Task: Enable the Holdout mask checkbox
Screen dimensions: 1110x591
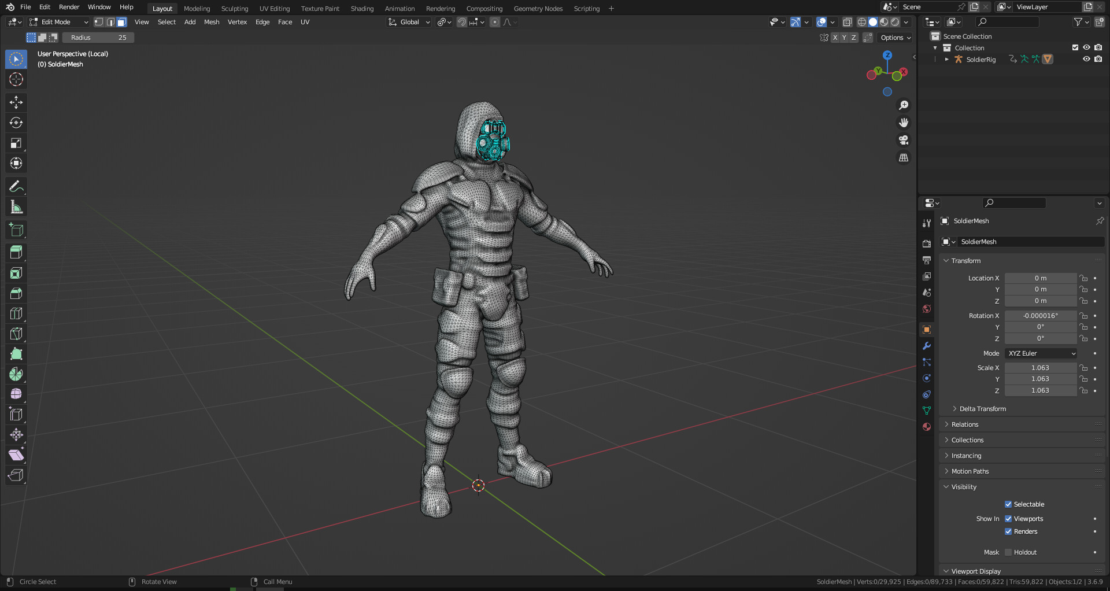Action: pyautogui.click(x=1008, y=552)
